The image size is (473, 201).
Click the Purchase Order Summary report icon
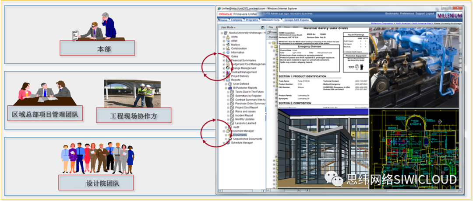tap(232, 104)
